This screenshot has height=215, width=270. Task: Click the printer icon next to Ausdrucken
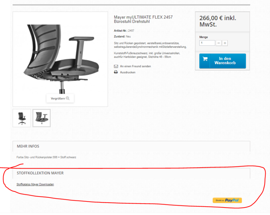[116, 72]
